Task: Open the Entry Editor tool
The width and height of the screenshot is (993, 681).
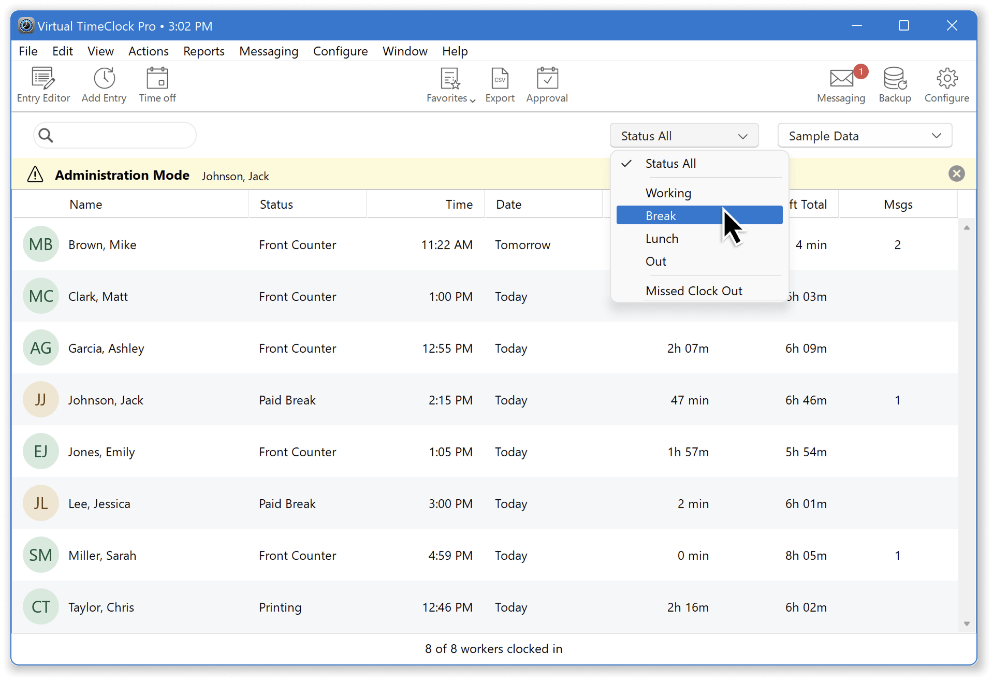Action: click(43, 85)
